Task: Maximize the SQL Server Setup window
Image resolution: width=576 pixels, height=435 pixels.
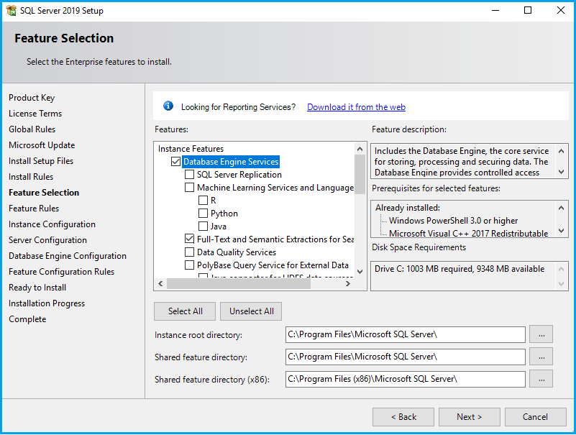Action: (x=528, y=11)
